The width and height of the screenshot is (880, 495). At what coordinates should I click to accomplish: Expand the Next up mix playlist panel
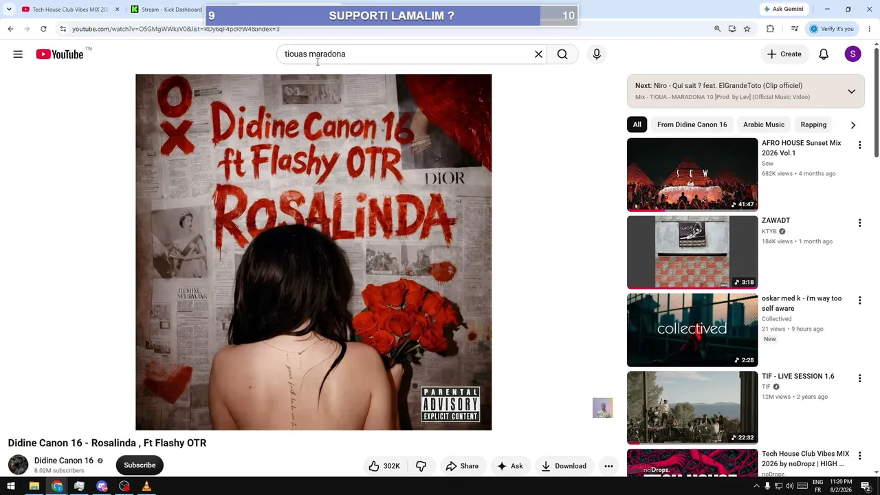(851, 91)
